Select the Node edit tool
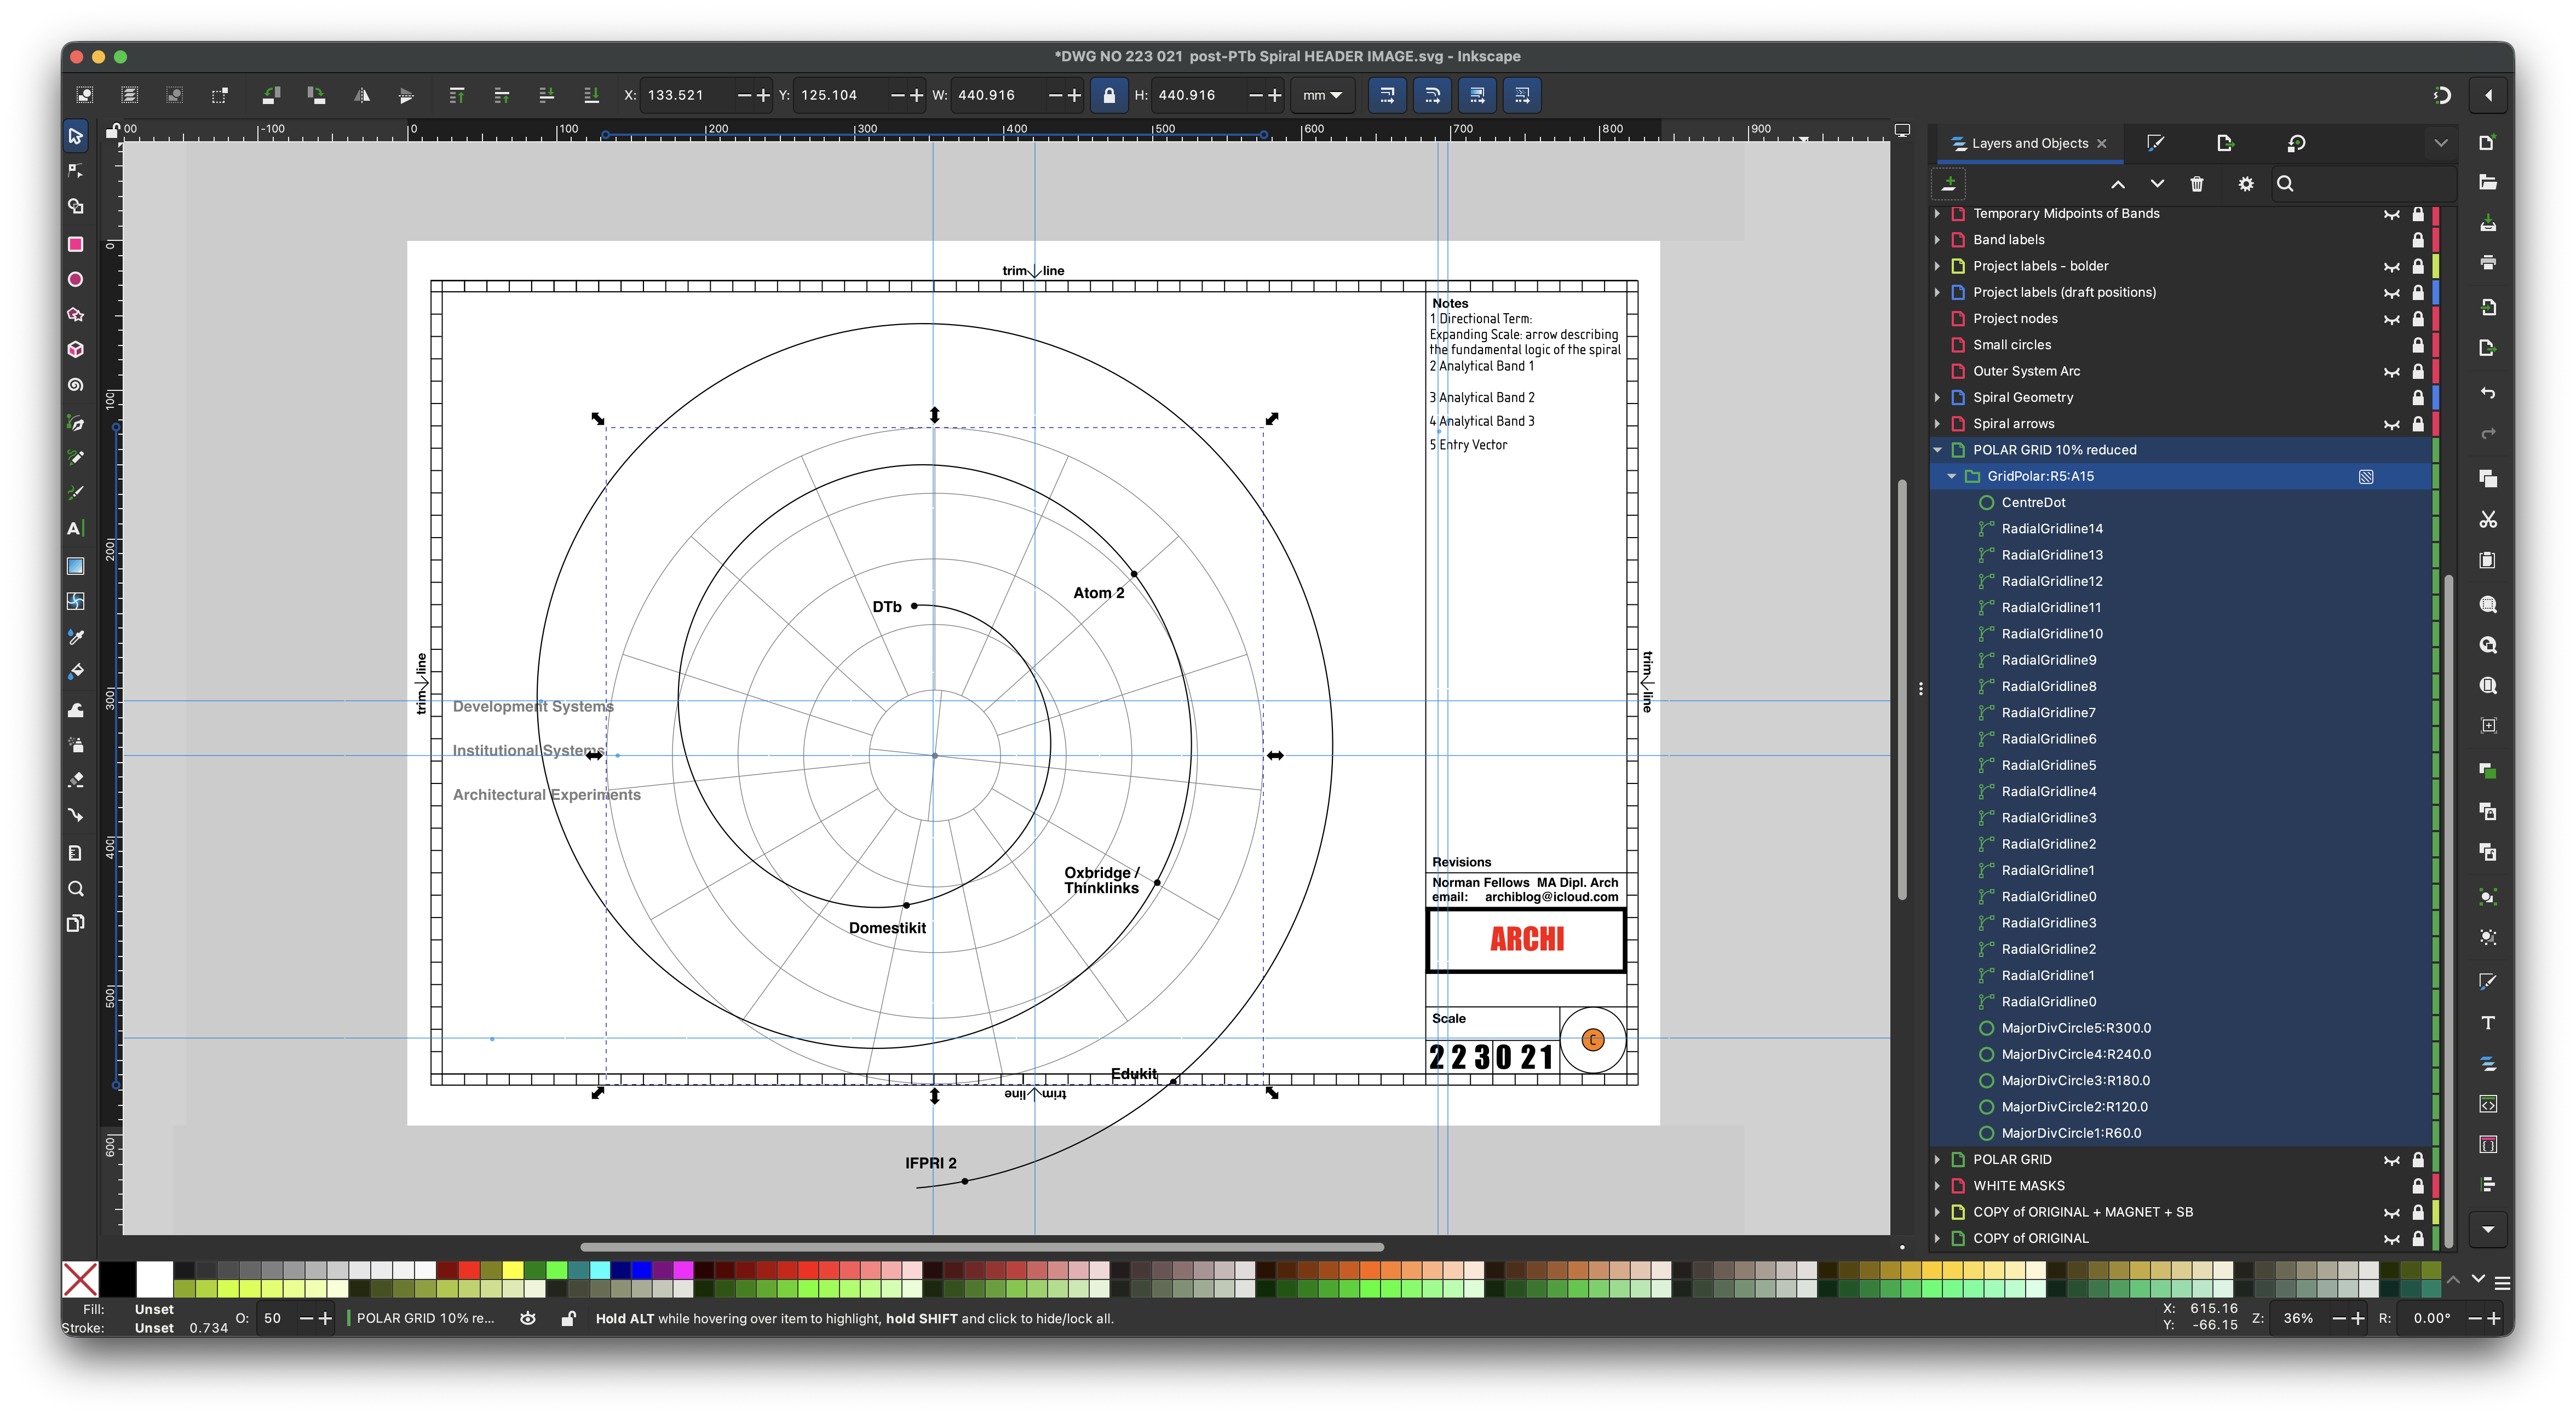Screen dimensions: 2576x1418 [75, 171]
